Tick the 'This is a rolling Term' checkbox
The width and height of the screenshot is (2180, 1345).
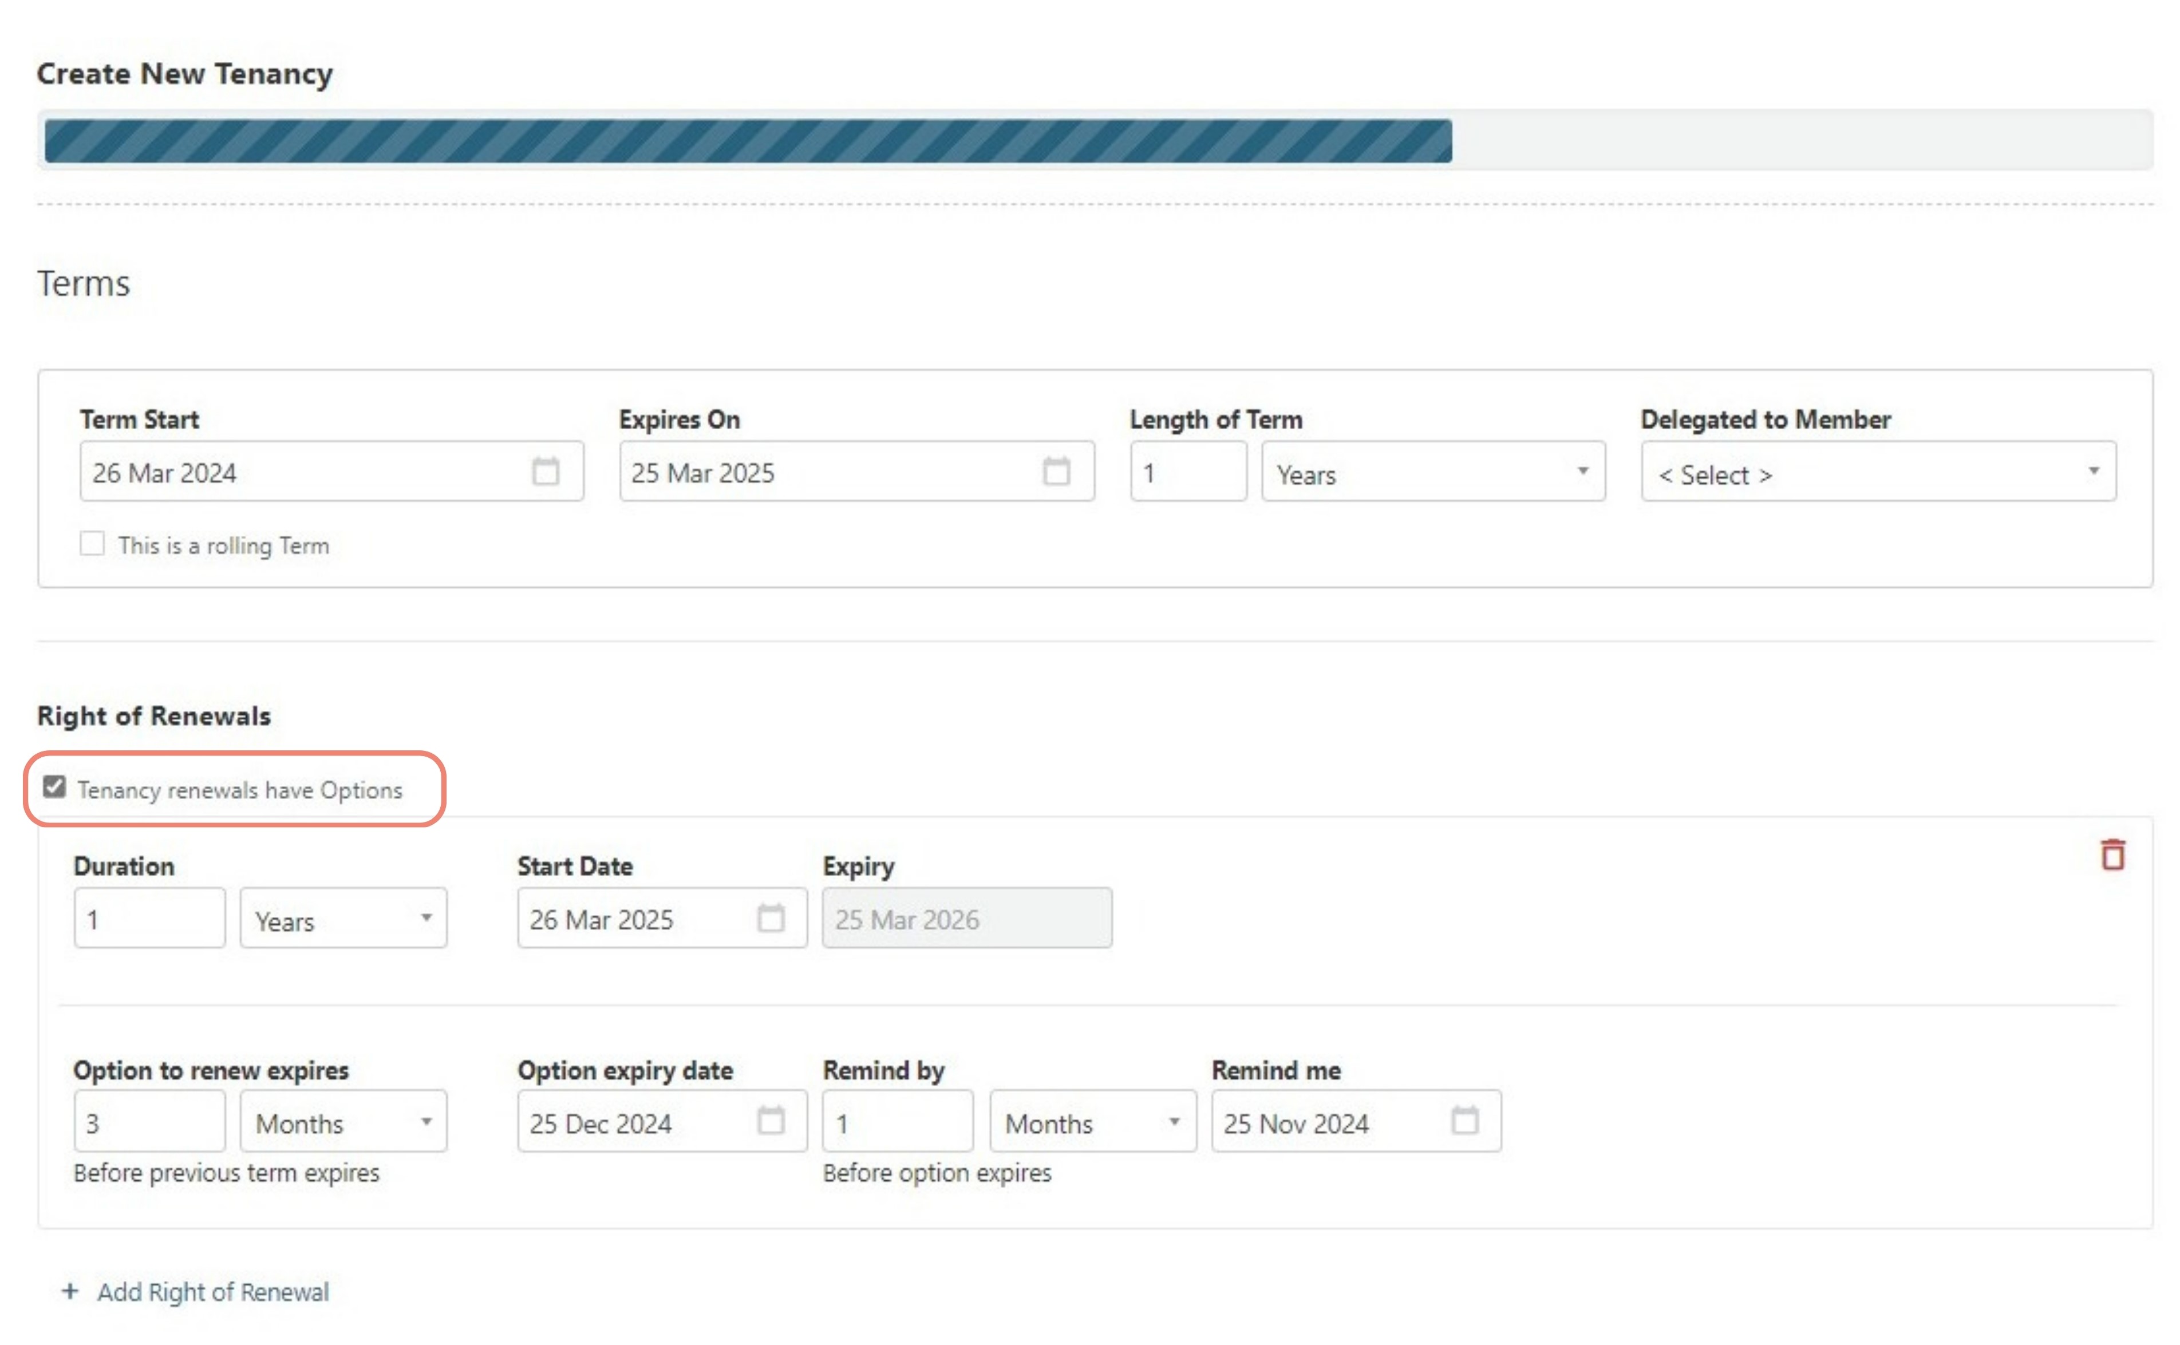pos(93,544)
